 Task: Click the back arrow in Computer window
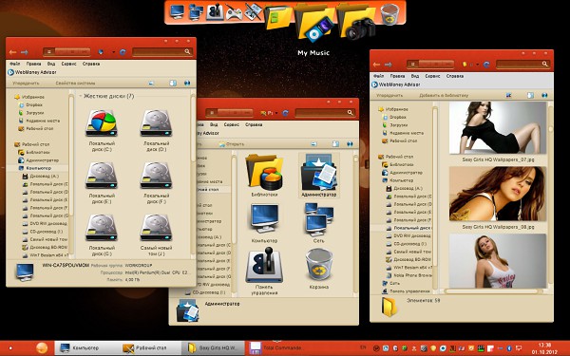(x=12, y=52)
